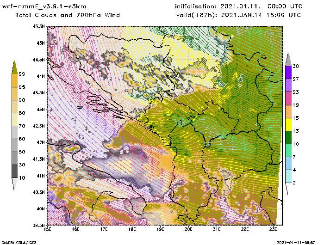Click the 70–80 pale yellow cloud swatch
Image resolution: width=324 pixels, height=245 pixels.
tap(15, 120)
